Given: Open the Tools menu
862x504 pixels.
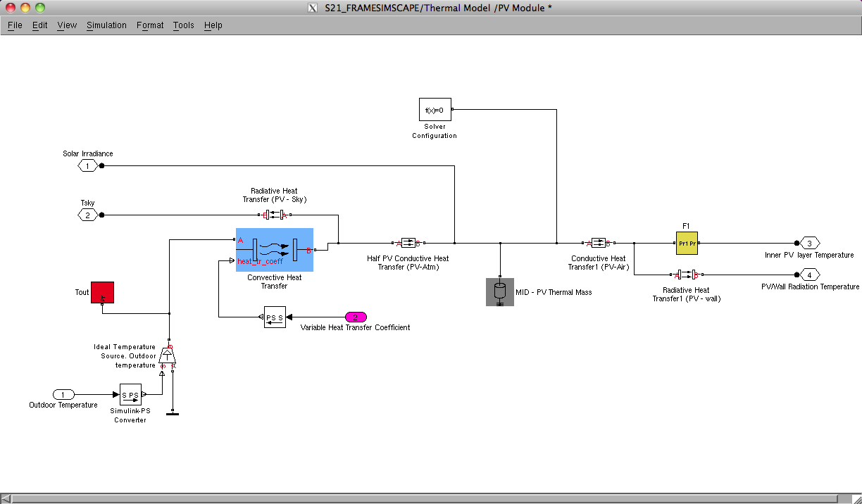Looking at the screenshot, I should point(184,25).
